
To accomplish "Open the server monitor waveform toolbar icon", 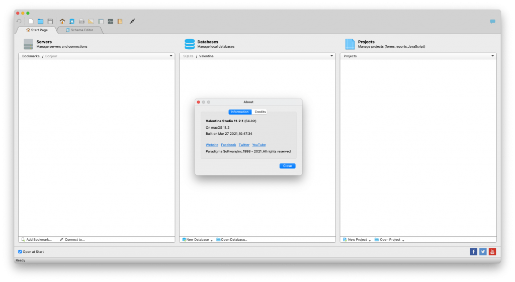I will [x=110, y=21].
